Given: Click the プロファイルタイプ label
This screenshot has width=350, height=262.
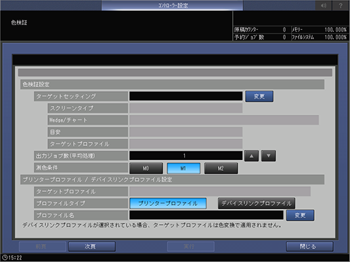Looking at the screenshot, I should click(81, 203).
